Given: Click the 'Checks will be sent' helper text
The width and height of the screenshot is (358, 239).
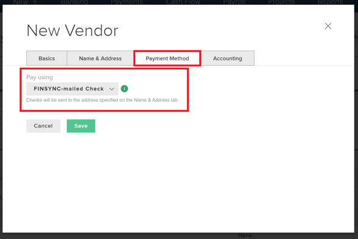Looking at the screenshot, I should pyautogui.click(x=102, y=100).
